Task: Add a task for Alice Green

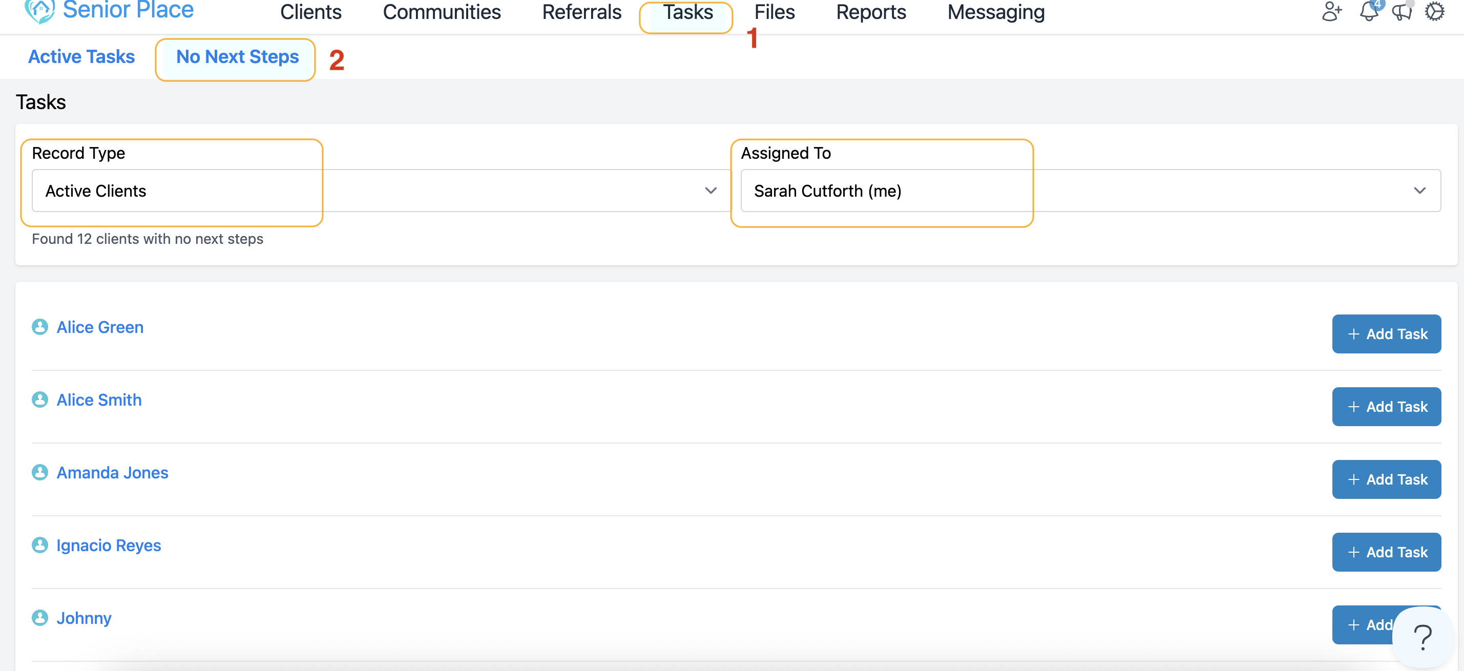Action: pyautogui.click(x=1386, y=334)
